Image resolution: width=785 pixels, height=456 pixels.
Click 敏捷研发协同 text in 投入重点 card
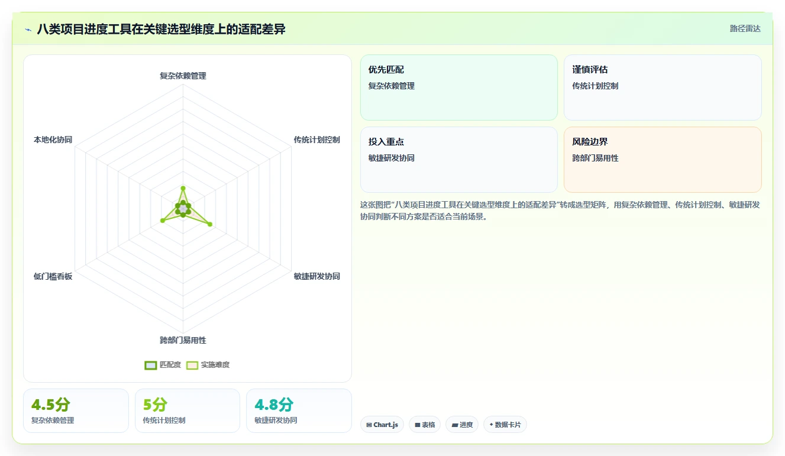coord(391,158)
